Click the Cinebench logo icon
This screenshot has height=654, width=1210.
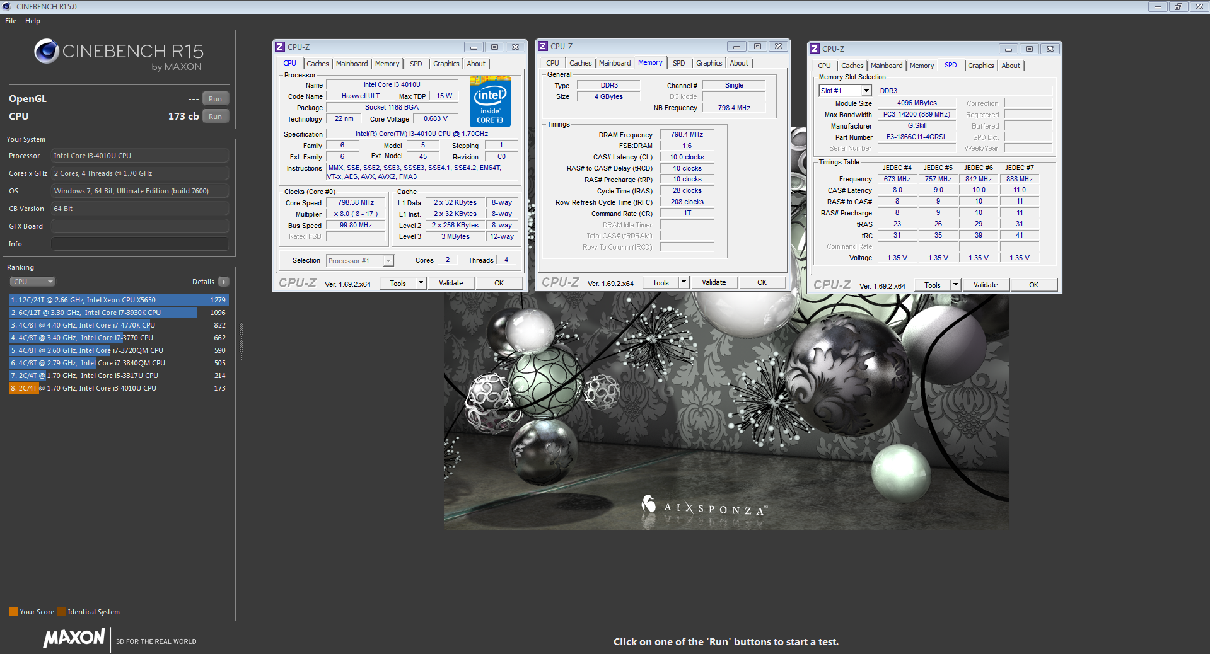click(x=47, y=51)
